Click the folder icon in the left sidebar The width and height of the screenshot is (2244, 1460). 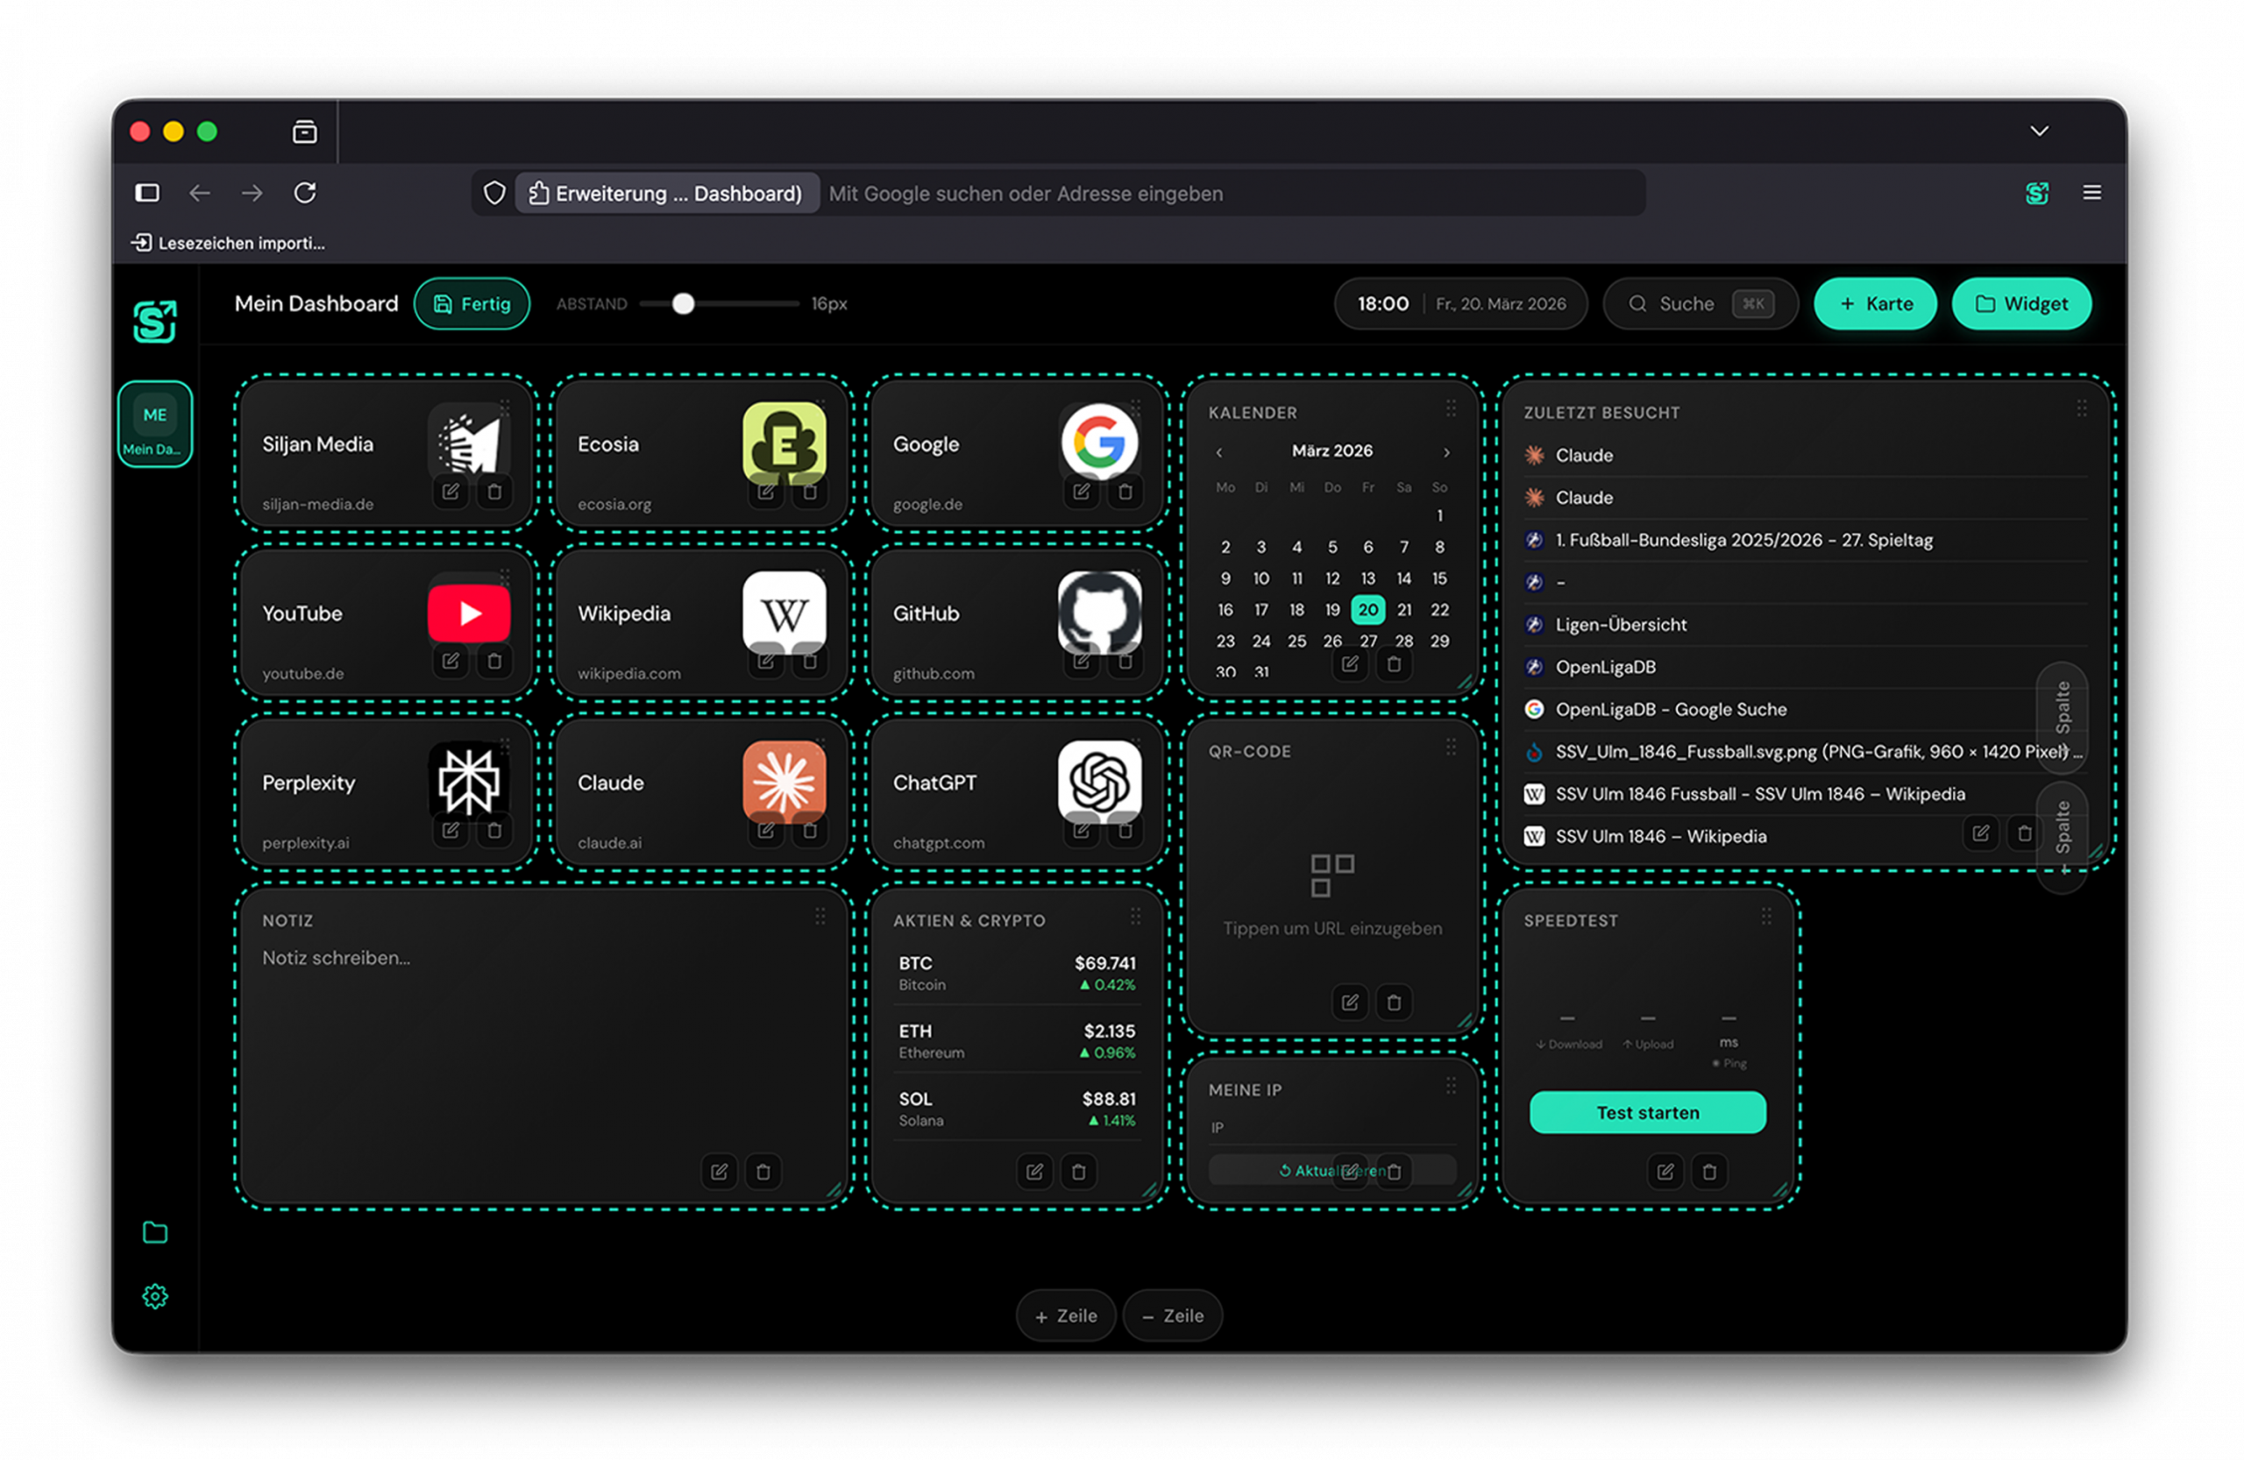154,1232
